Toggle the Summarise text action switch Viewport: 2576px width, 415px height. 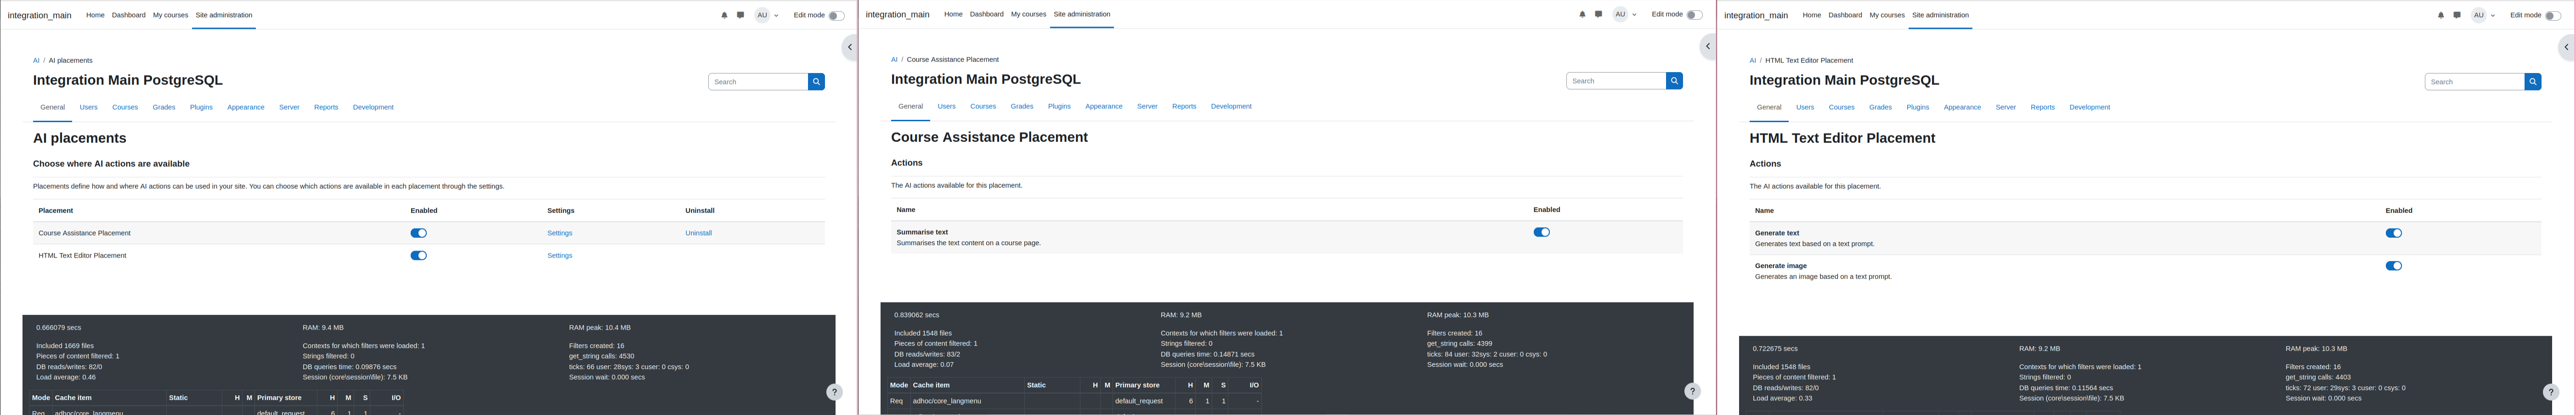pos(1542,232)
